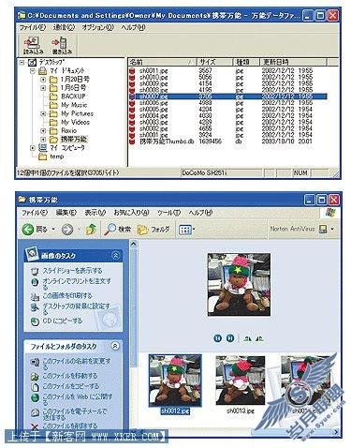Click the スライドショーを表示する link
This screenshot has height=448, width=351.
(72, 271)
